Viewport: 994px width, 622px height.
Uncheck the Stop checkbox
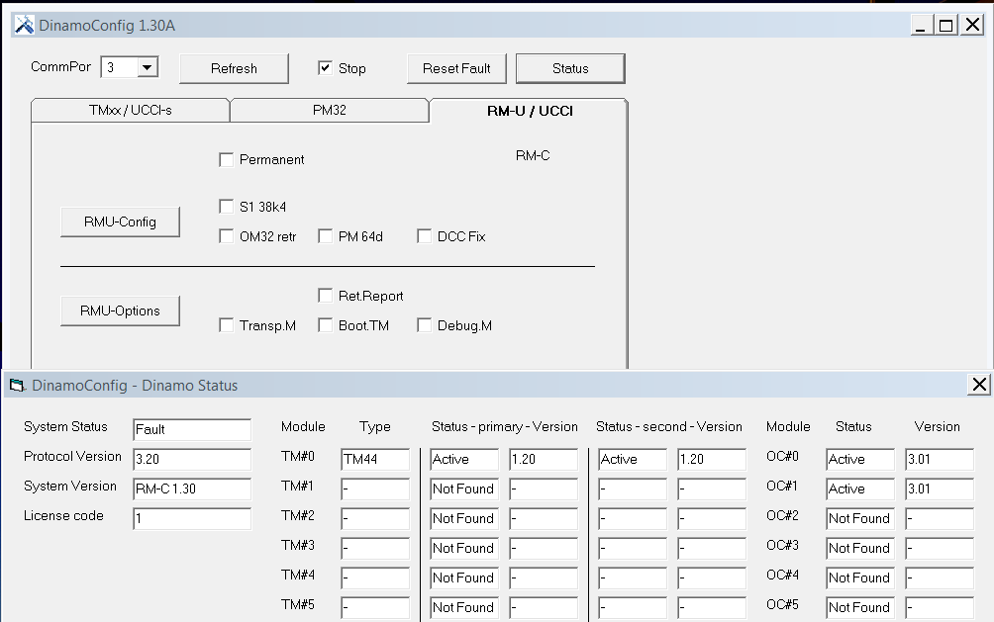(x=325, y=68)
